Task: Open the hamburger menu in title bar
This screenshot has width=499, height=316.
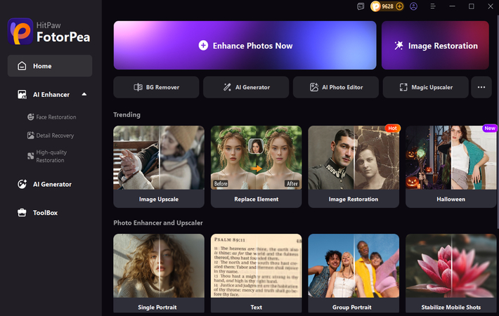Action: [433, 6]
